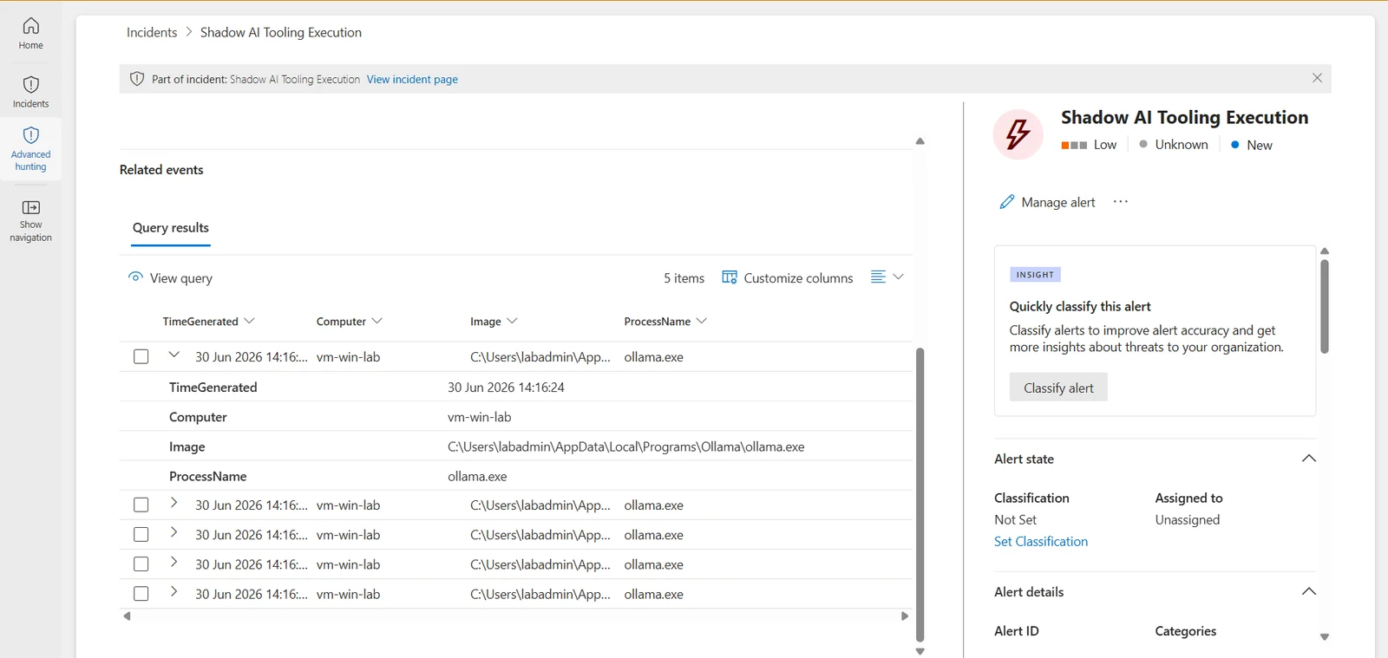This screenshot has width=1388, height=658.
Task: Open Advanced hunting in sidebar
Action: [x=31, y=148]
